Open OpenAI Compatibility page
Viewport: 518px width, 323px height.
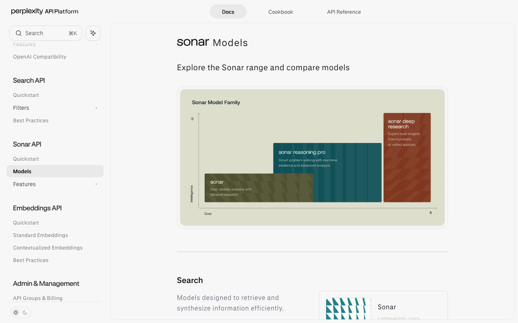coord(40,57)
